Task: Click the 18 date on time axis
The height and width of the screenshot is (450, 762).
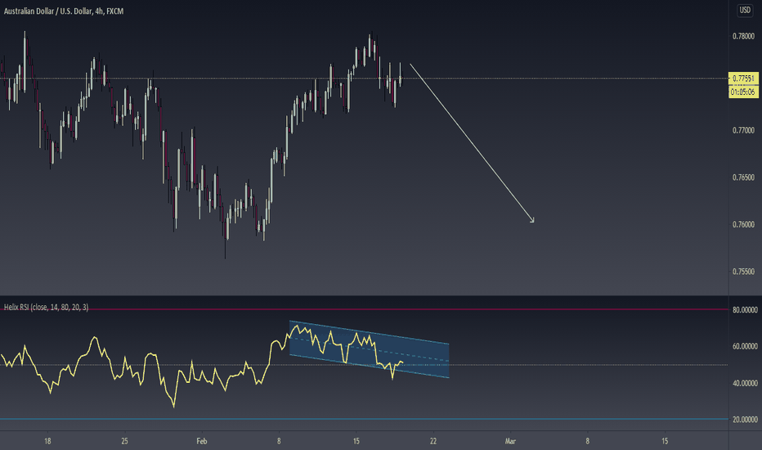Action: pyautogui.click(x=47, y=441)
